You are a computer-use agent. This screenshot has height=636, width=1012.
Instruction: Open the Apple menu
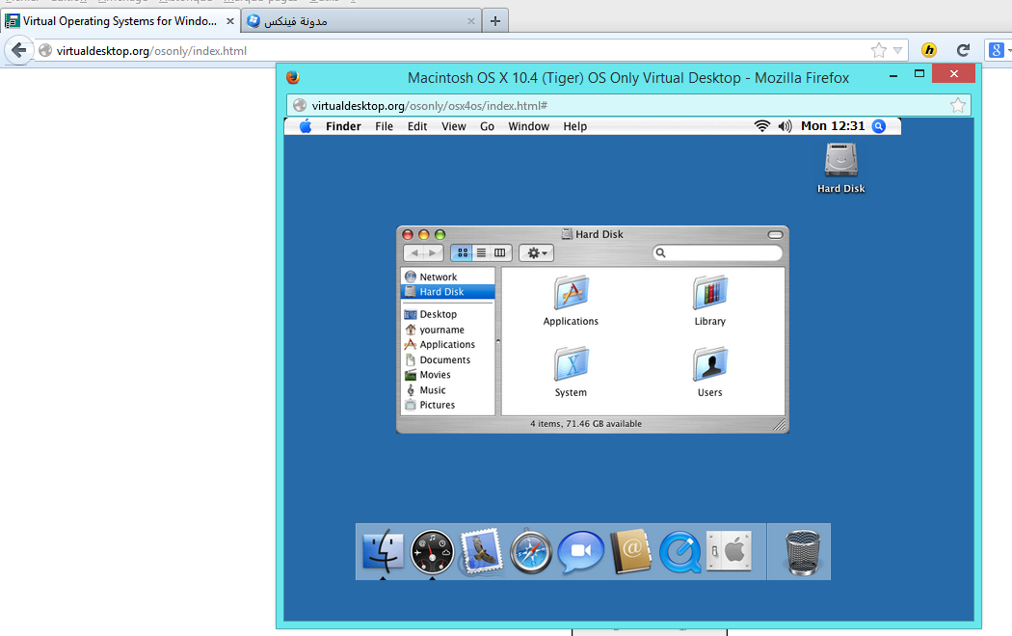(306, 126)
